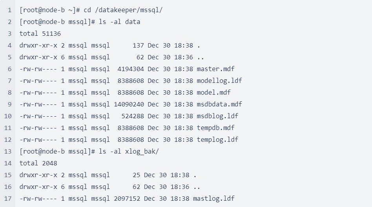Click the "total 51136" output line
Screen dimensions: 372x207
pos(40,34)
